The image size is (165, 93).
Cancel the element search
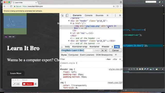point(115,50)
